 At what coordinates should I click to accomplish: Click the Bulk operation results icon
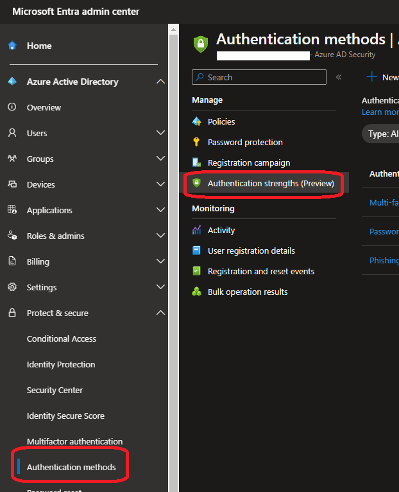click(197, 292)
